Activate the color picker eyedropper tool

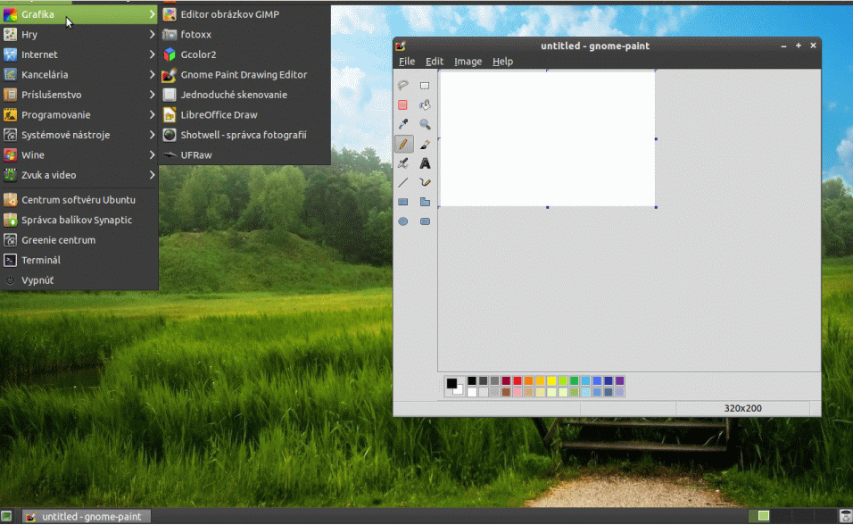(x=403, y=124)
